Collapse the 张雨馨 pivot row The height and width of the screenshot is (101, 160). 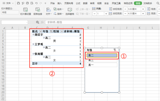pyautogui.click(x=33, y=54)
